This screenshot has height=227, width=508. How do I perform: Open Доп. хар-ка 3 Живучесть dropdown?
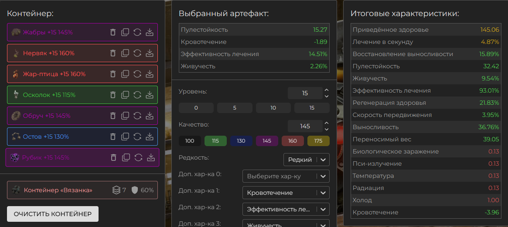pyautogui.click(x=286, y=224)
